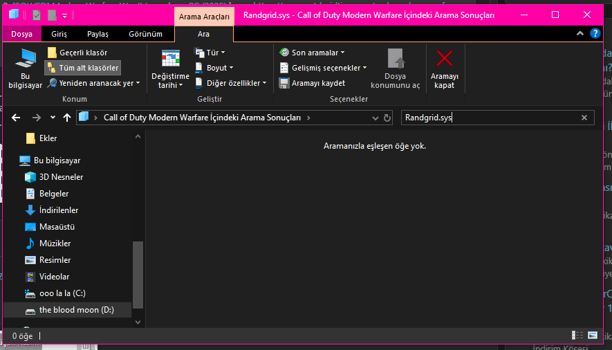Open İndirilenler folder
Viewport: 612px width, 350px height.
click(x=52, y=210)
